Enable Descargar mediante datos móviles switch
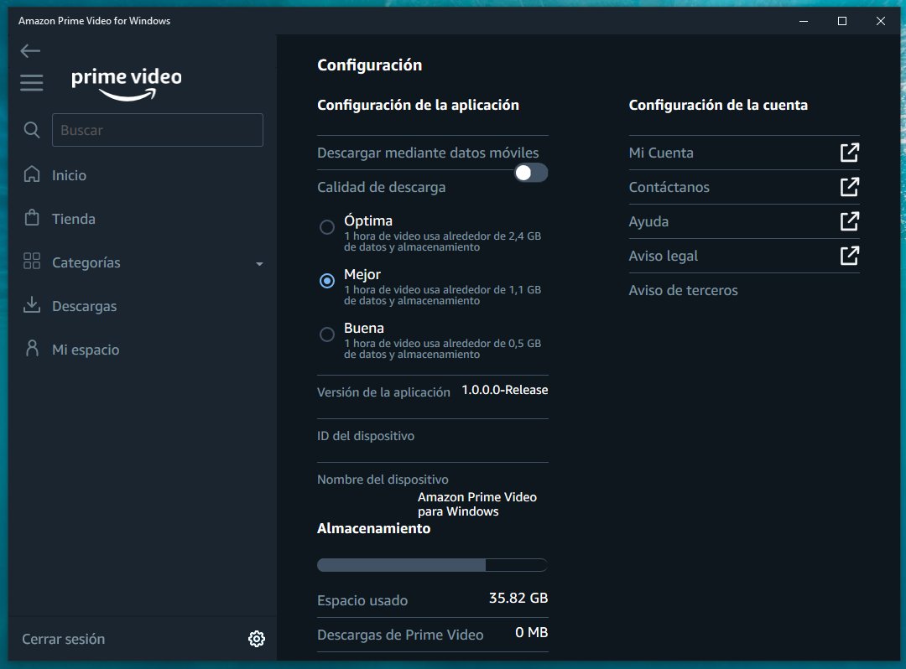 tap(530, 173)
